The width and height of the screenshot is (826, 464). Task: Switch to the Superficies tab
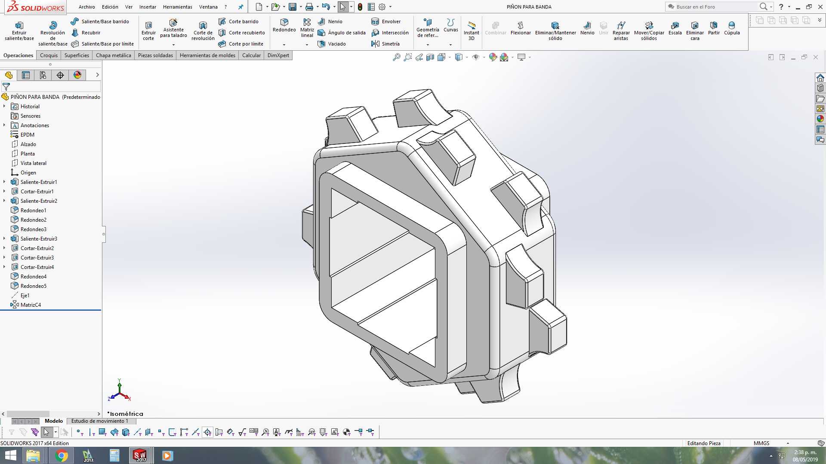[77, 55]
